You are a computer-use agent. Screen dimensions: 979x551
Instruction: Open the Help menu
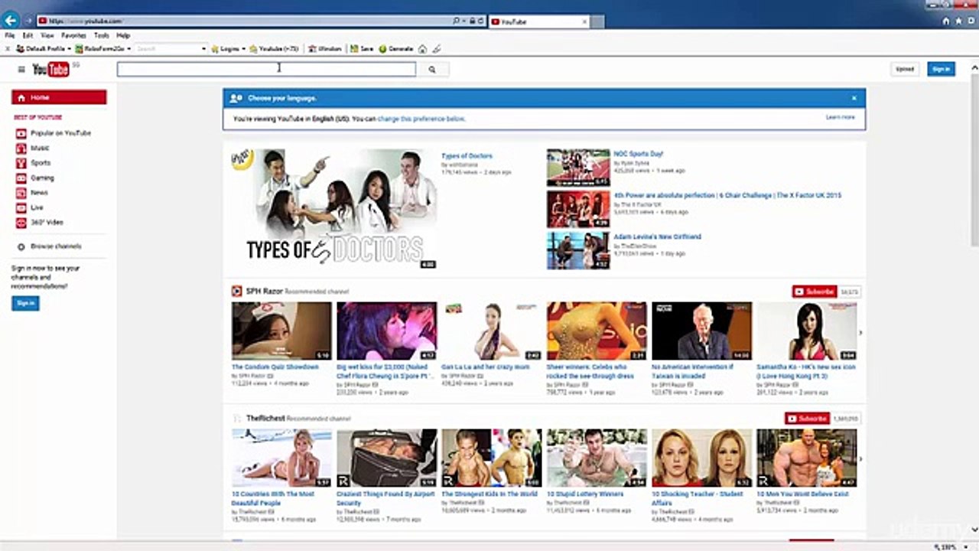click(x=123, y=35)
